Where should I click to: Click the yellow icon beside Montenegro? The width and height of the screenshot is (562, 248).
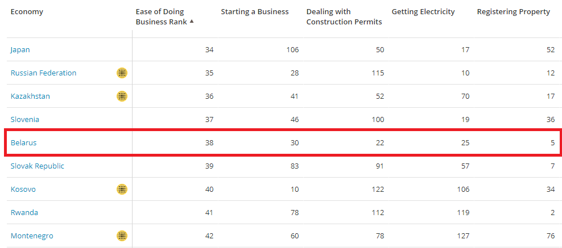click(122, 236)
